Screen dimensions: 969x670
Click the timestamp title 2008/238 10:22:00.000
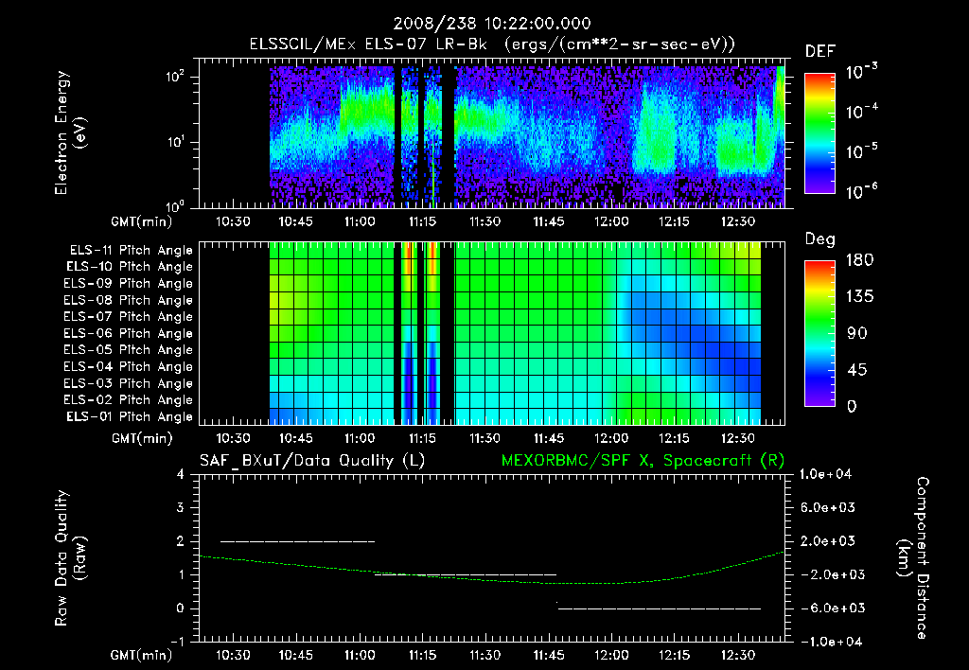click(x=492, y=24)
